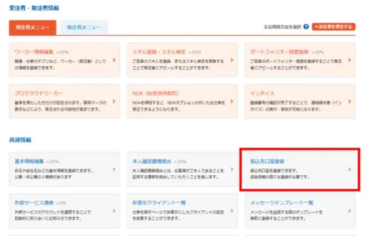Open the インボイス link
366x236 pixels.
click(262, 93)
